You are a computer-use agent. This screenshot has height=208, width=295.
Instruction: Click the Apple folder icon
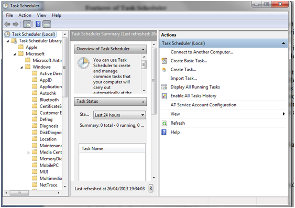(x=20, y=47)
